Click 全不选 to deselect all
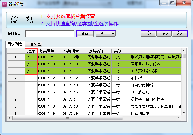Image resolution: width=193 pixels, height=135 pixels. [163, 34]
